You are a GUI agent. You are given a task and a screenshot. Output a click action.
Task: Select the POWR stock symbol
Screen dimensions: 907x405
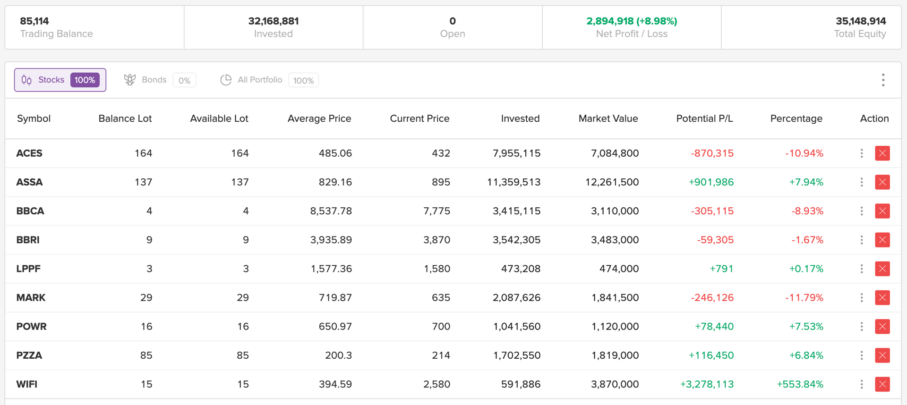pyautogui.click(x=31, y=327)
